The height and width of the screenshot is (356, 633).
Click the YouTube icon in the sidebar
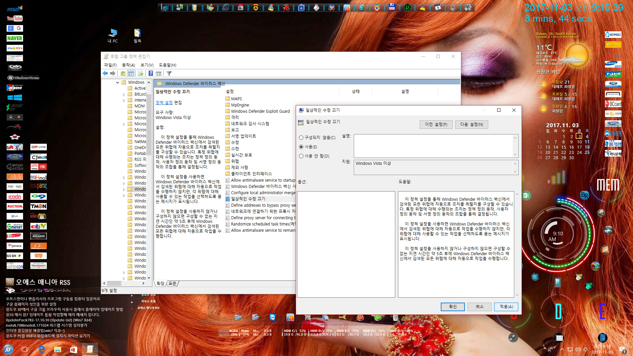point(15,18)
